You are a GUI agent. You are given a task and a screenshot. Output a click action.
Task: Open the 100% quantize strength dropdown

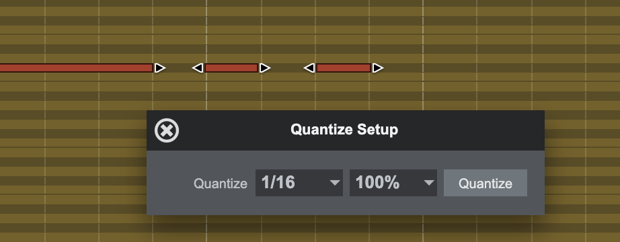point(393,183)
